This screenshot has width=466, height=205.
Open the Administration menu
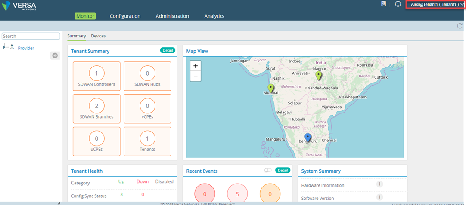tap(172, 16)
